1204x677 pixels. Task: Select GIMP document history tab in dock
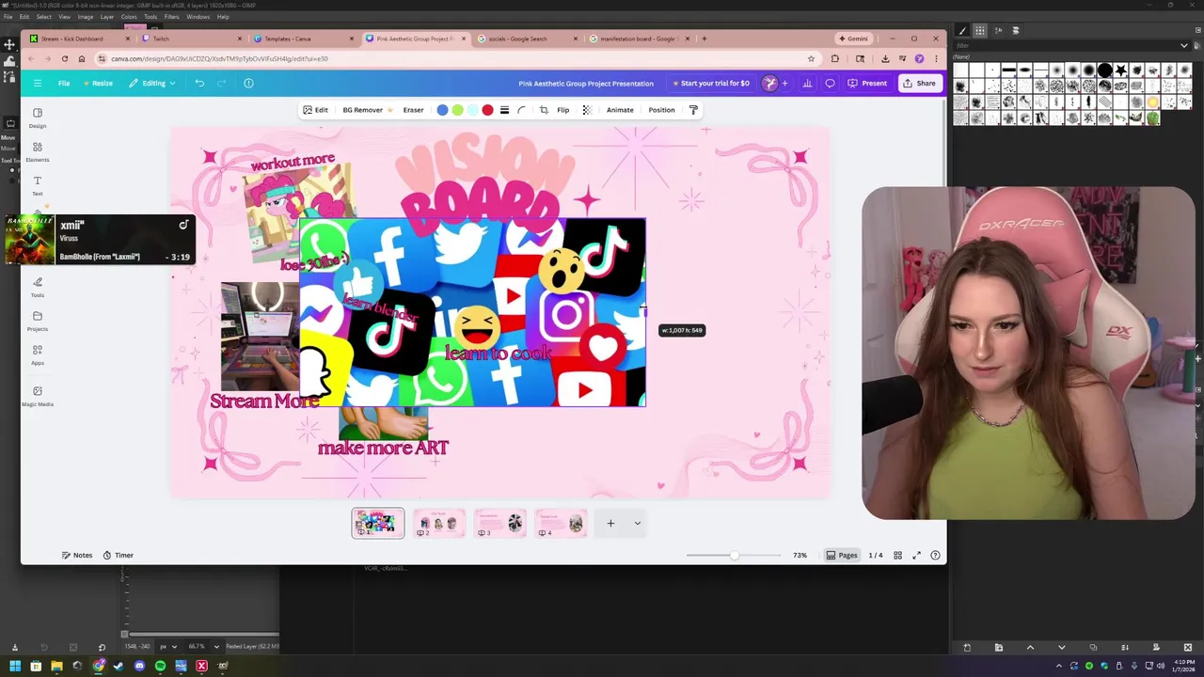pyautogui.click(x=1017, y=30)
